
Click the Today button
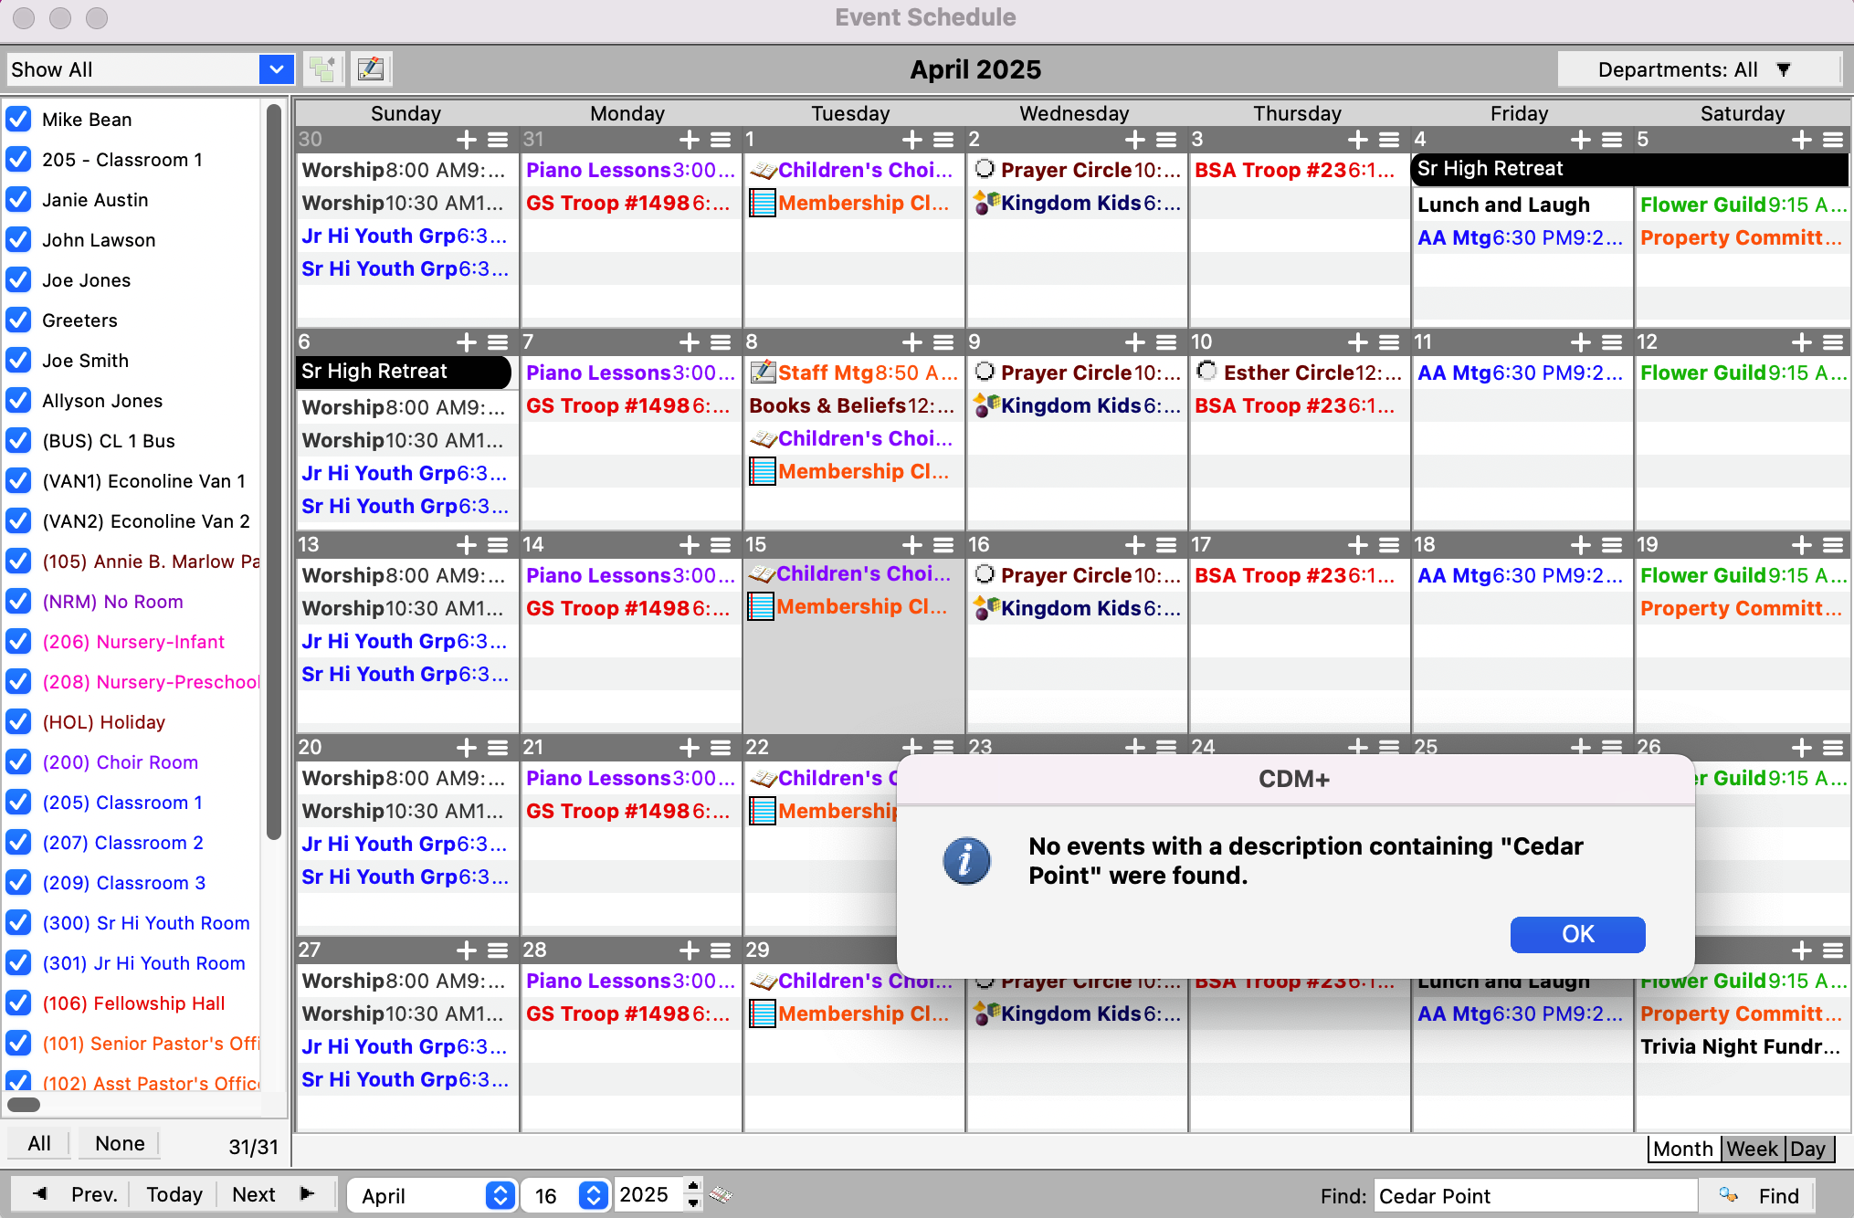click(174, 1194)
